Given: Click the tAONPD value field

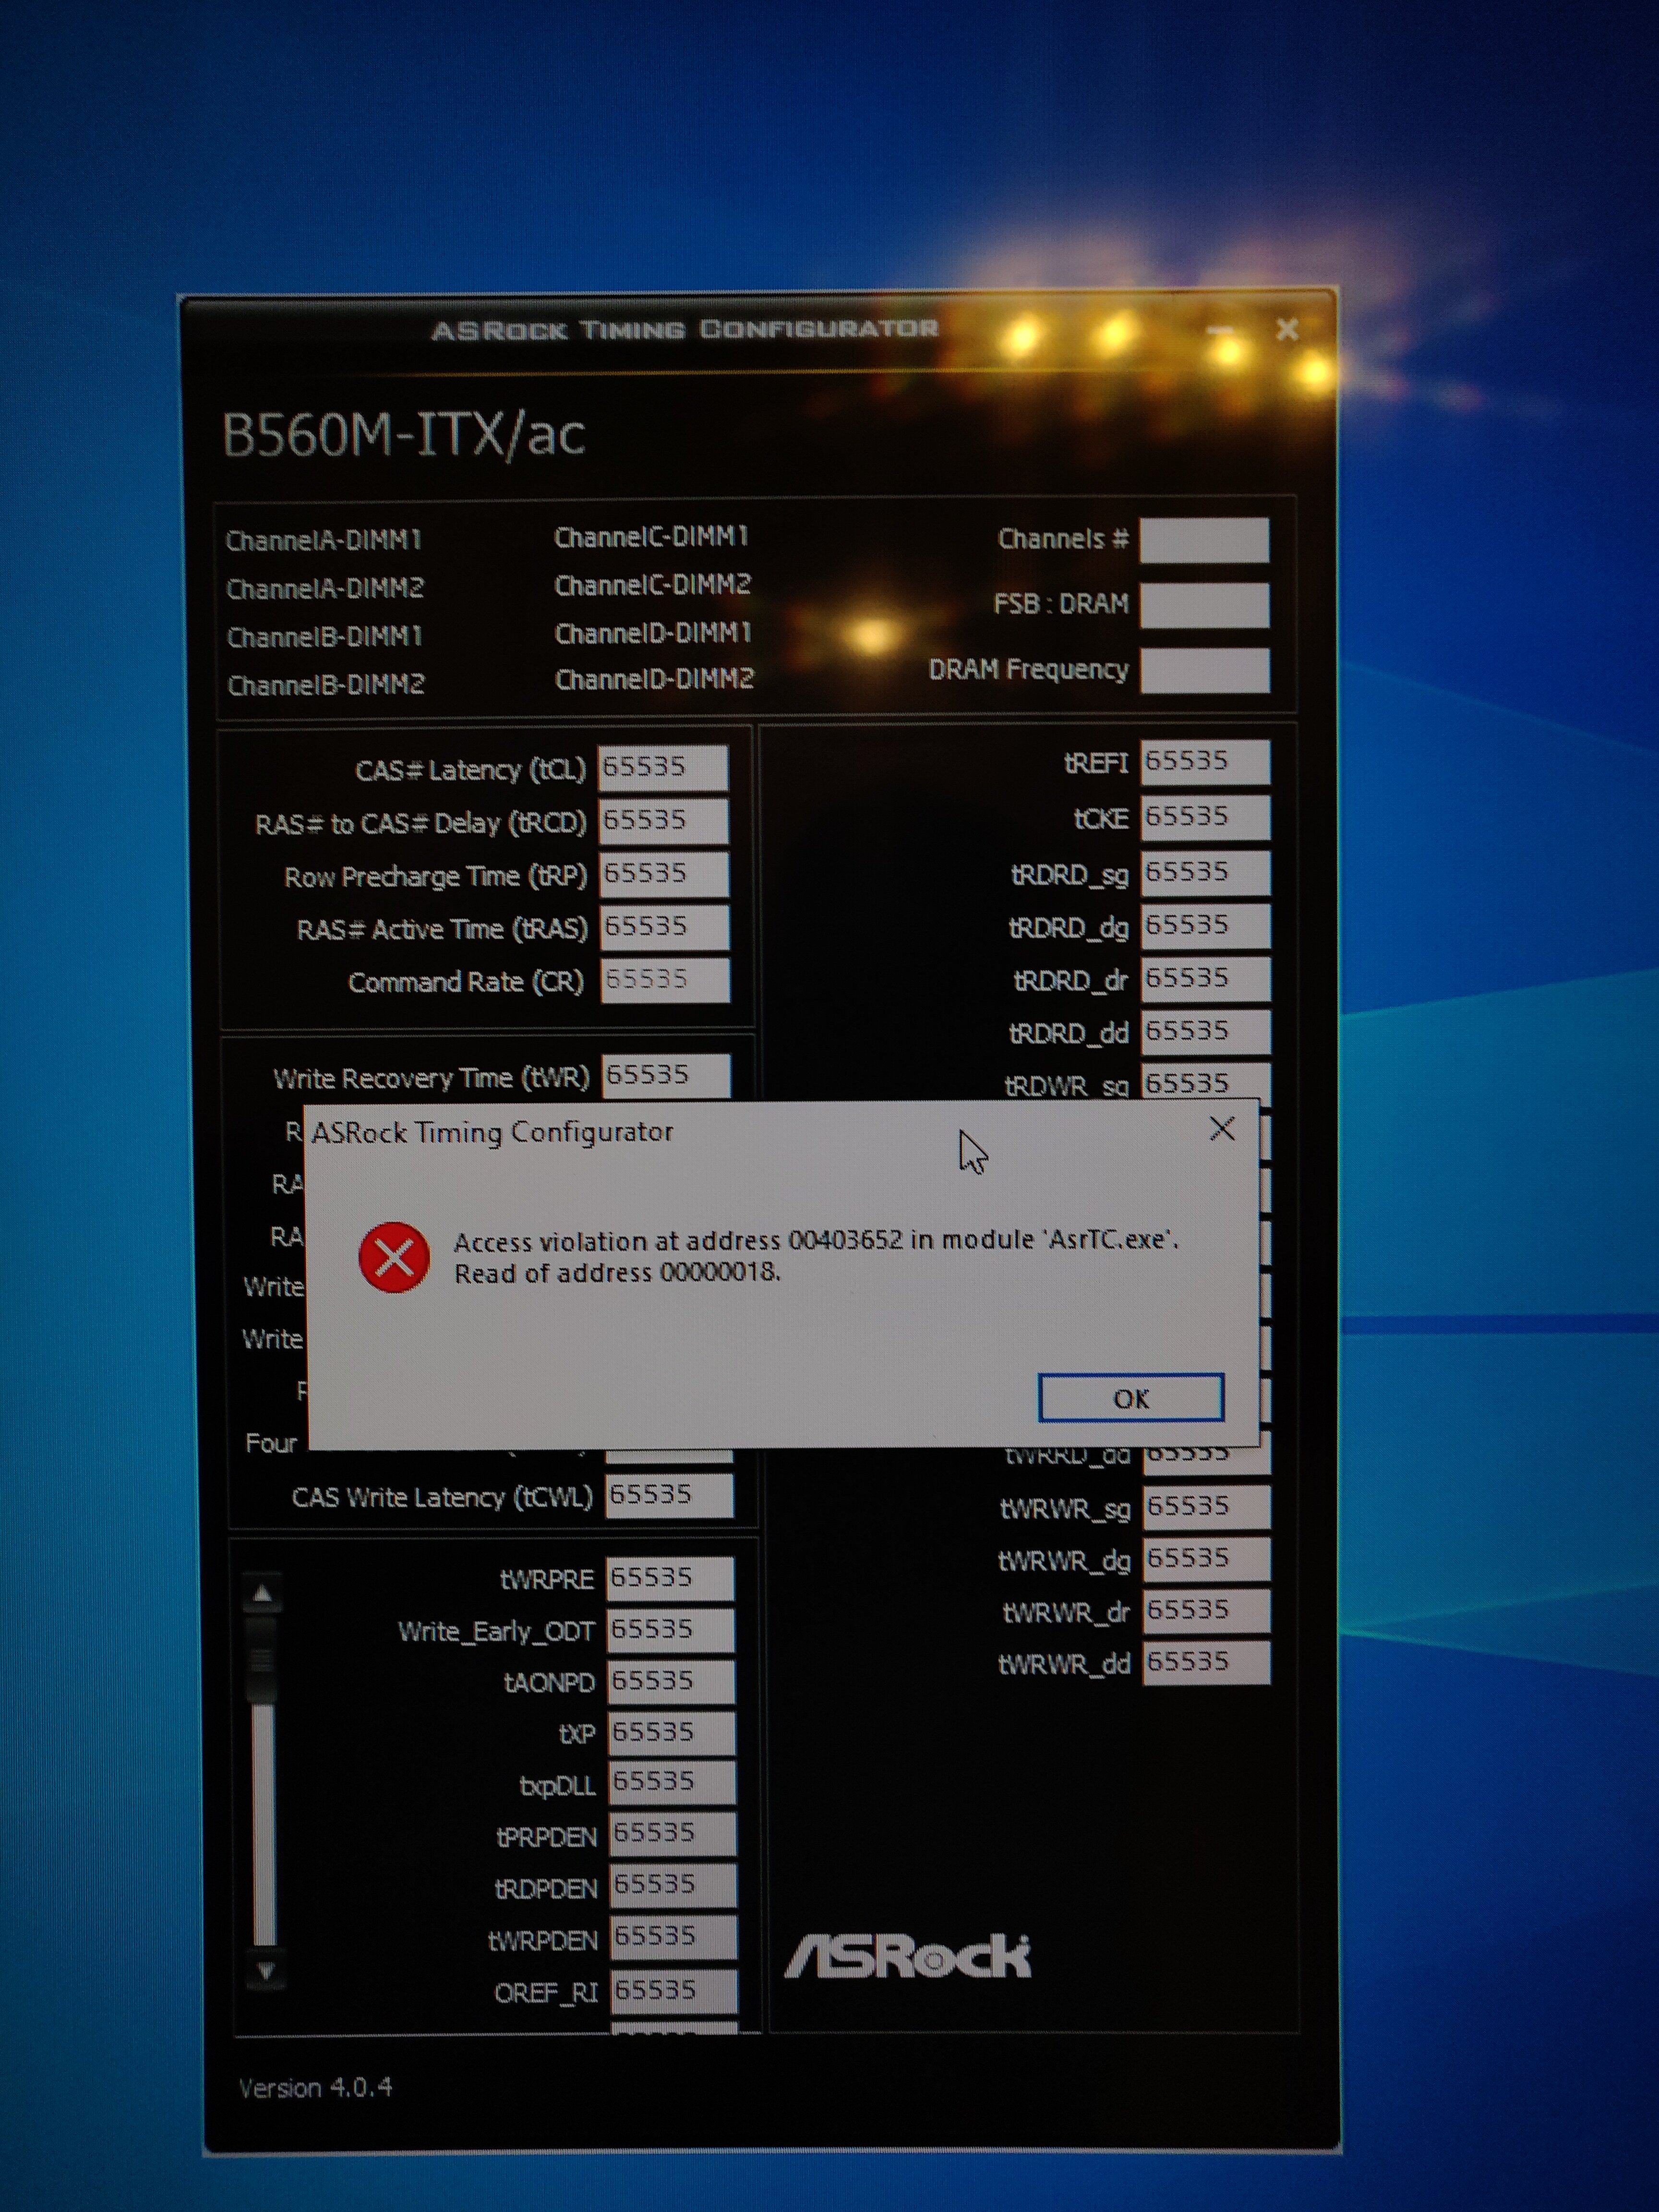Looking at the screenshot, I should point(671,1681).
